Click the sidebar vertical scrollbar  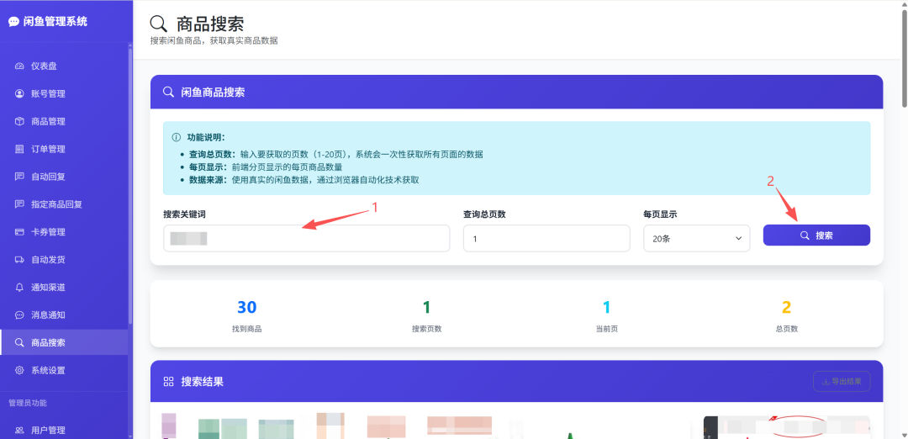[x=130, y=185]
